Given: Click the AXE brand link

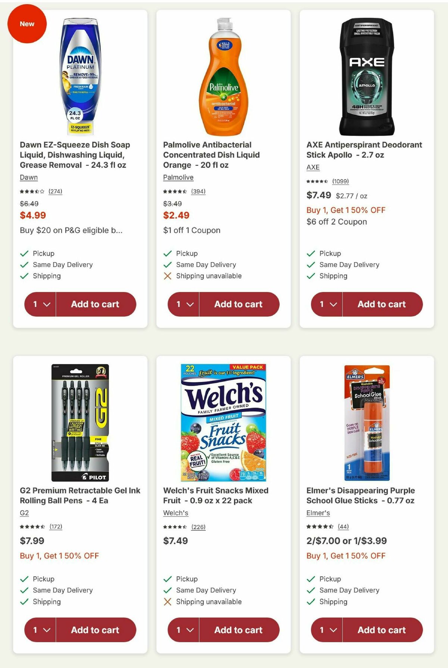Looking at the screenshot, I should coord(312,167).
